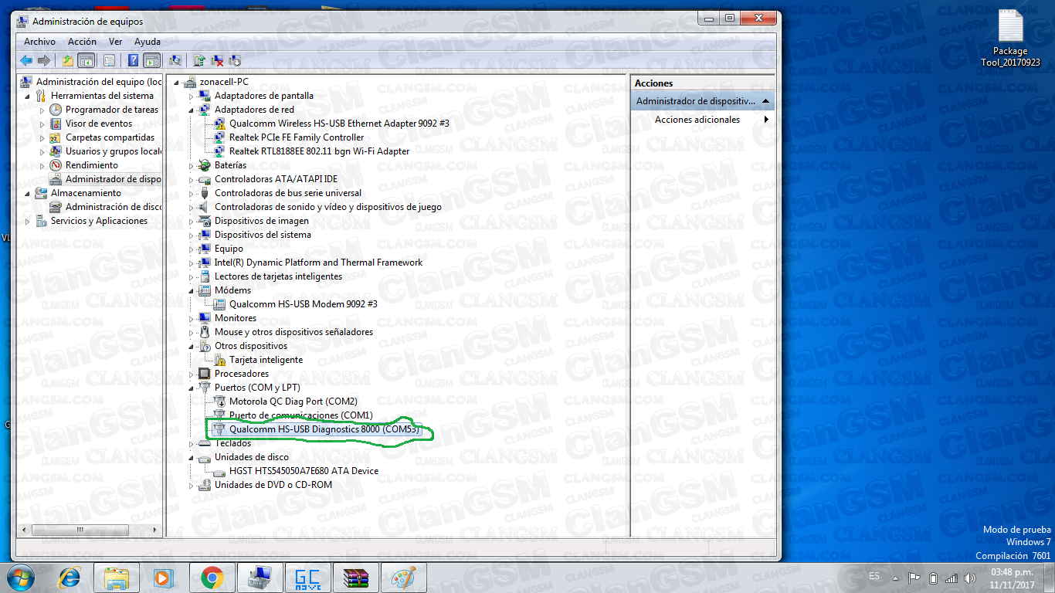The image size is (1055, 593).
Task: Click the blue Back arrow toolbar icon
Action: coord(26,60)
